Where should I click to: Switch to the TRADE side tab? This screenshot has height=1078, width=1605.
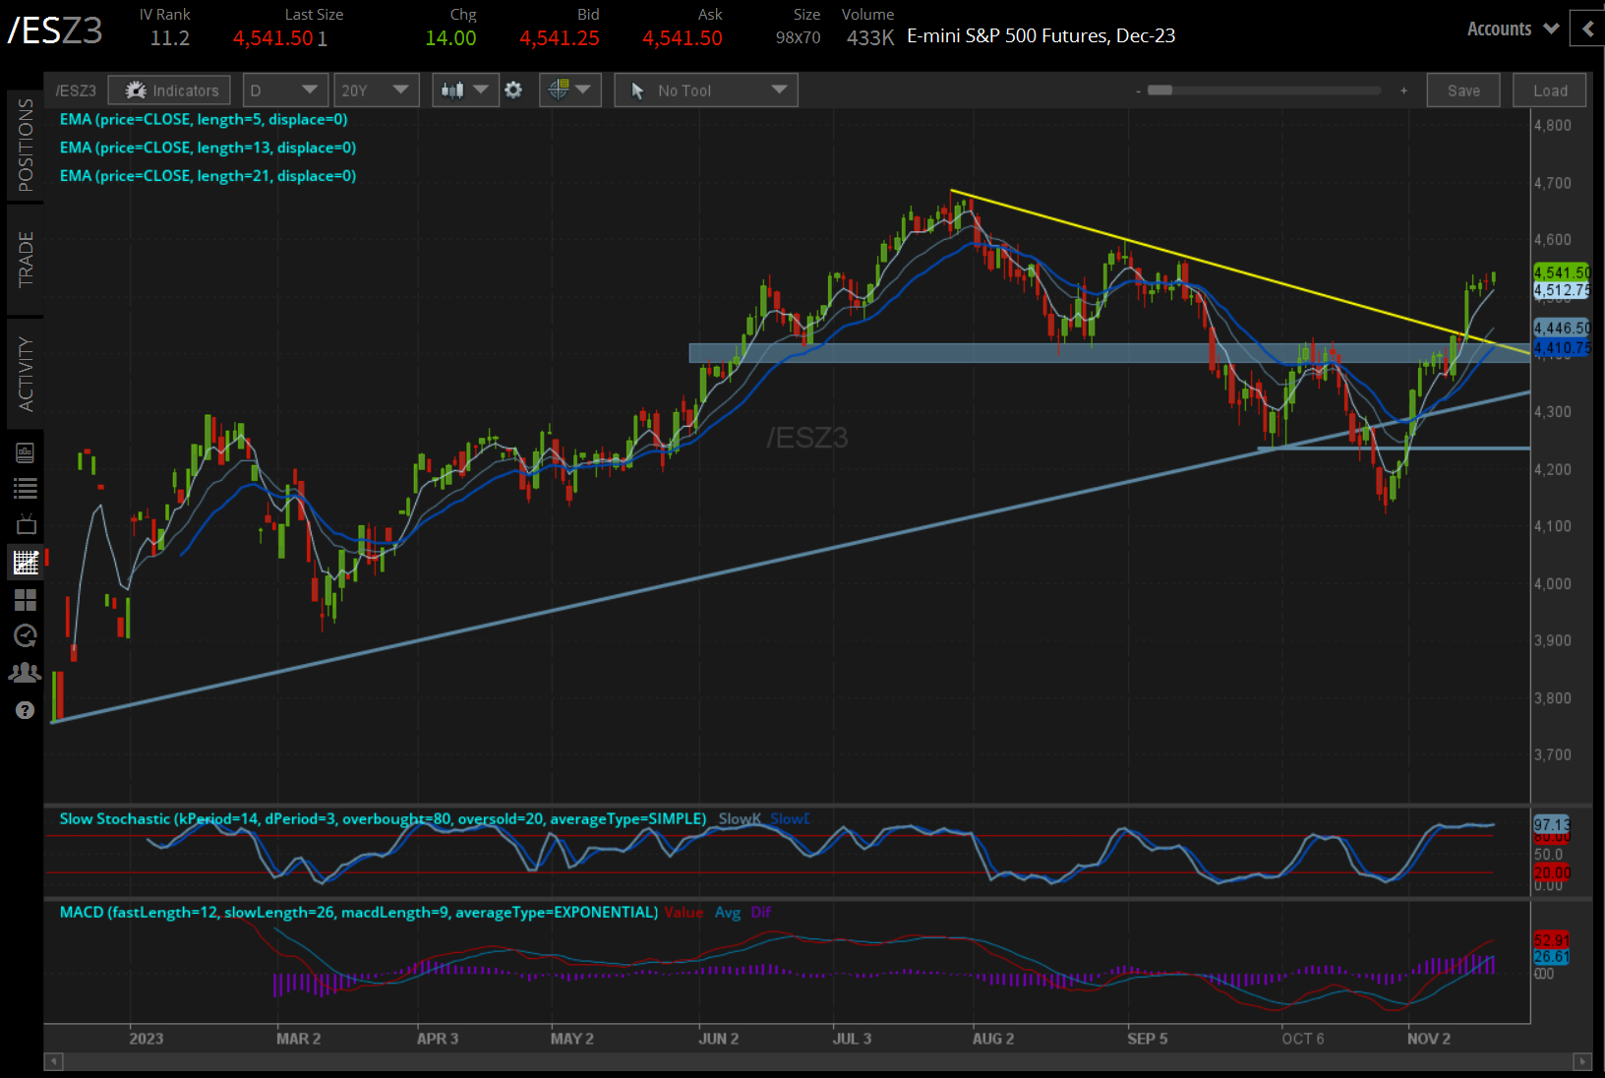click(x=26, y=260)
